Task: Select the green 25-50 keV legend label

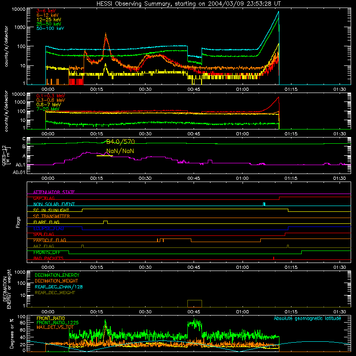Action: coord(49,24)
